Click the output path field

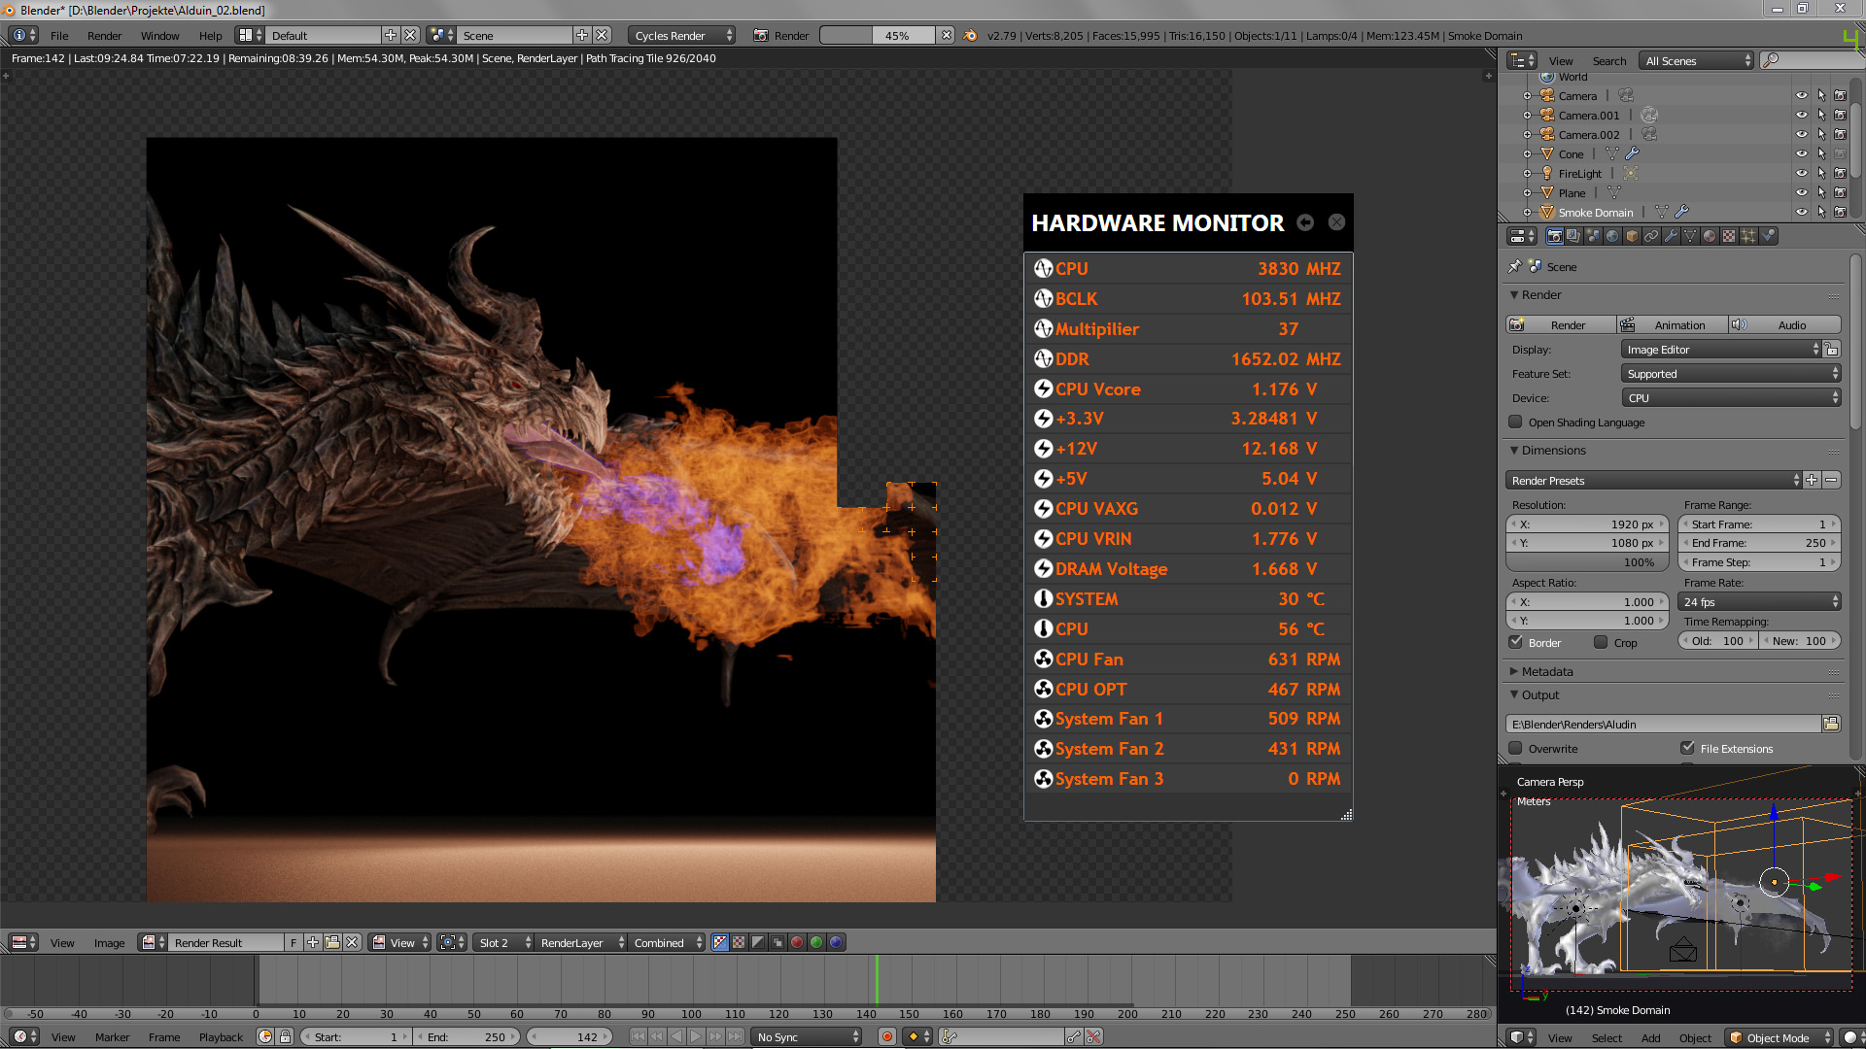click(x=1663, y=724)
